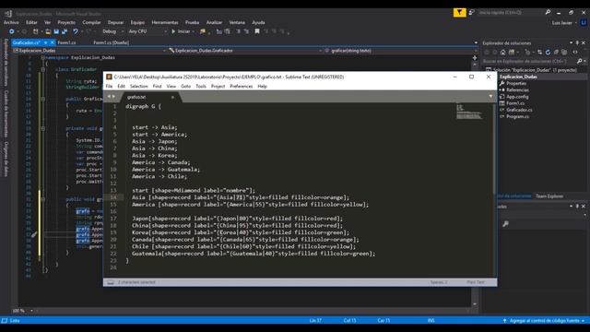Open the Tools menu in Sublime Text
The height and width of the screenshot is (332, 590).
click(201, 86)
